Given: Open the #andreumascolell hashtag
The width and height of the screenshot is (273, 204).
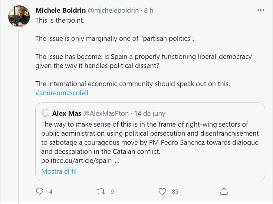Looking at the screenshot, I should click(x=62, y=93).
